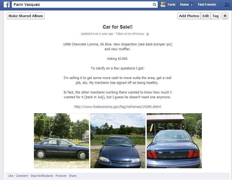This screenshot has height=180, width=232.
Task: Open the Find Friends menu item
Action: point(207,5)
